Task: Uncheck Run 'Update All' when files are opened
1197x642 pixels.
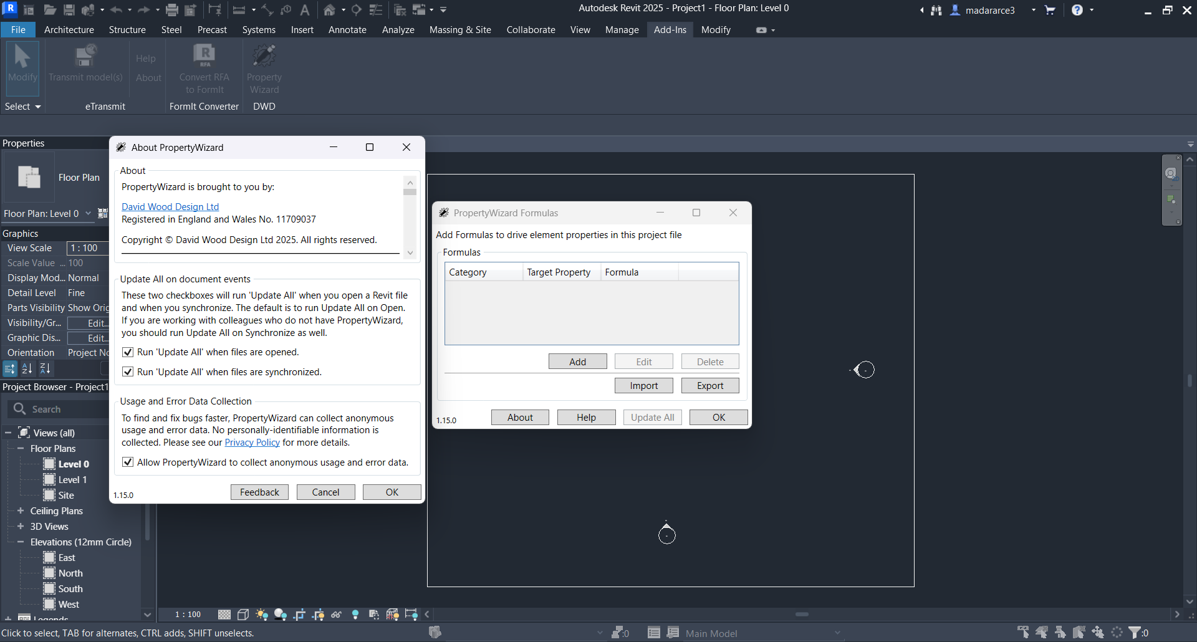Action: point(128,352)
